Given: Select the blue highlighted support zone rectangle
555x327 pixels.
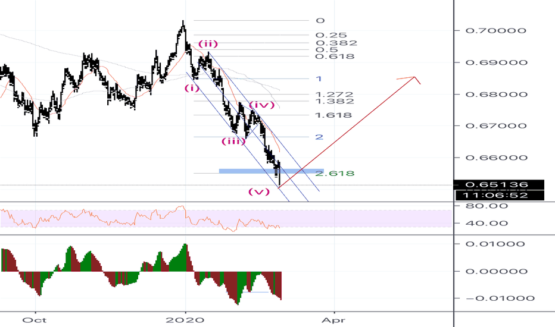Looking at the screenshot, I should (x=271, y=171).
